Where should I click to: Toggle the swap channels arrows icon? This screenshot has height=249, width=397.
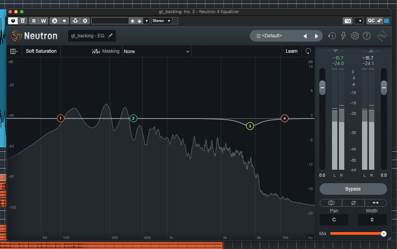376,203
